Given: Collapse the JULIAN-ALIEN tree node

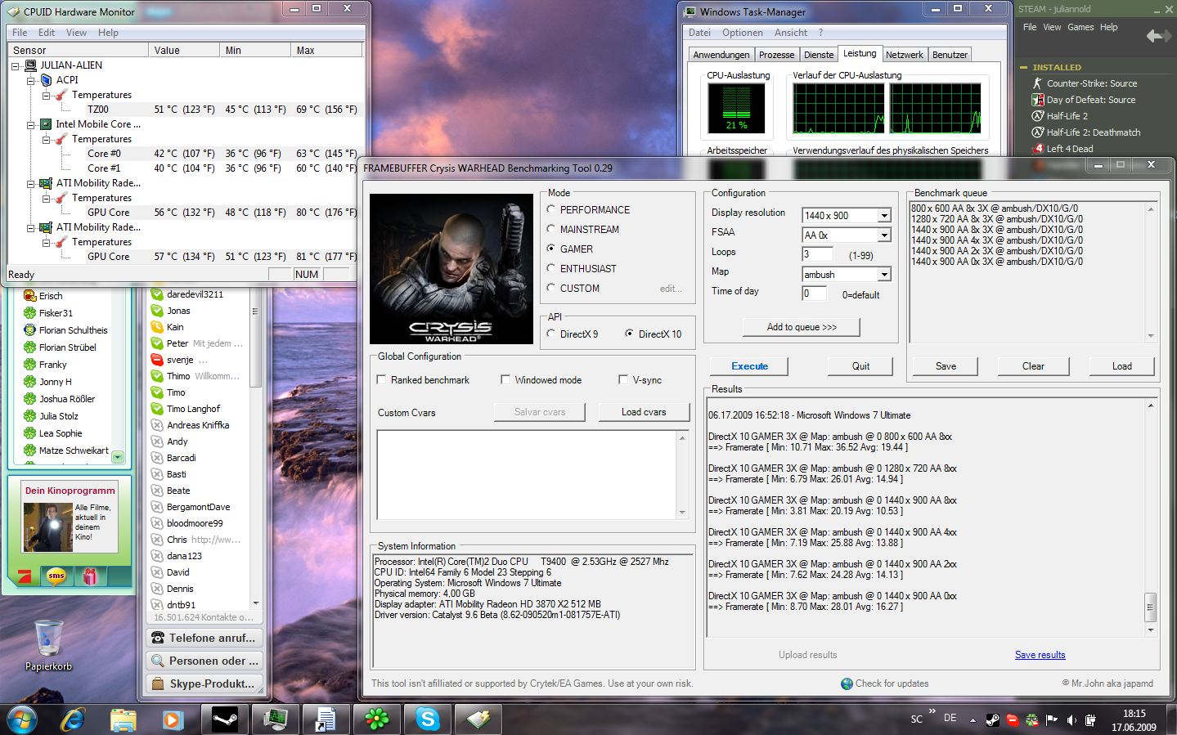Looking at the screenshot, I should [x=16, y=65].
